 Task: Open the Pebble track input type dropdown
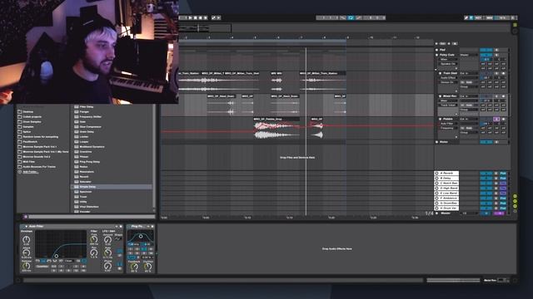pyautogui.click(x=468, y=120)
